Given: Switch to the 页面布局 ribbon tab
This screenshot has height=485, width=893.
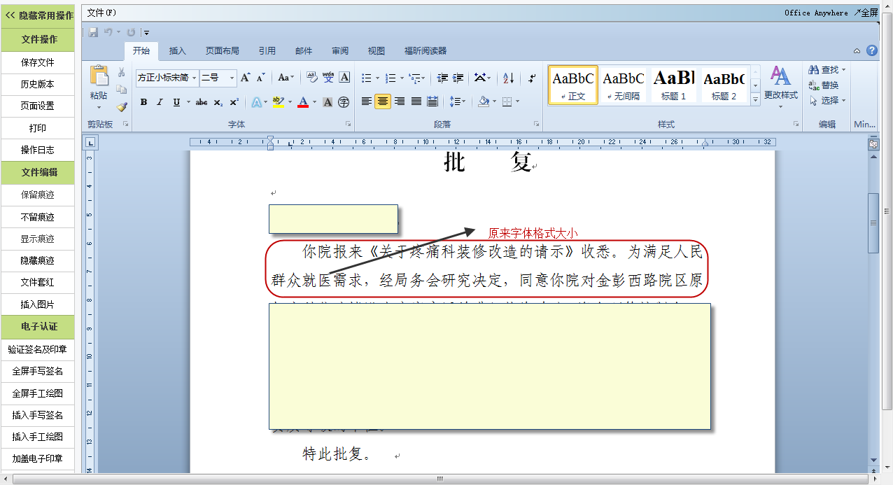Looking at the screenshot, I should click(x=222, y=51).
